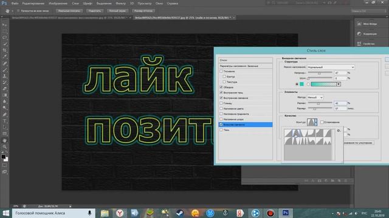Open the teal glow color swatch

coord(301,84)
